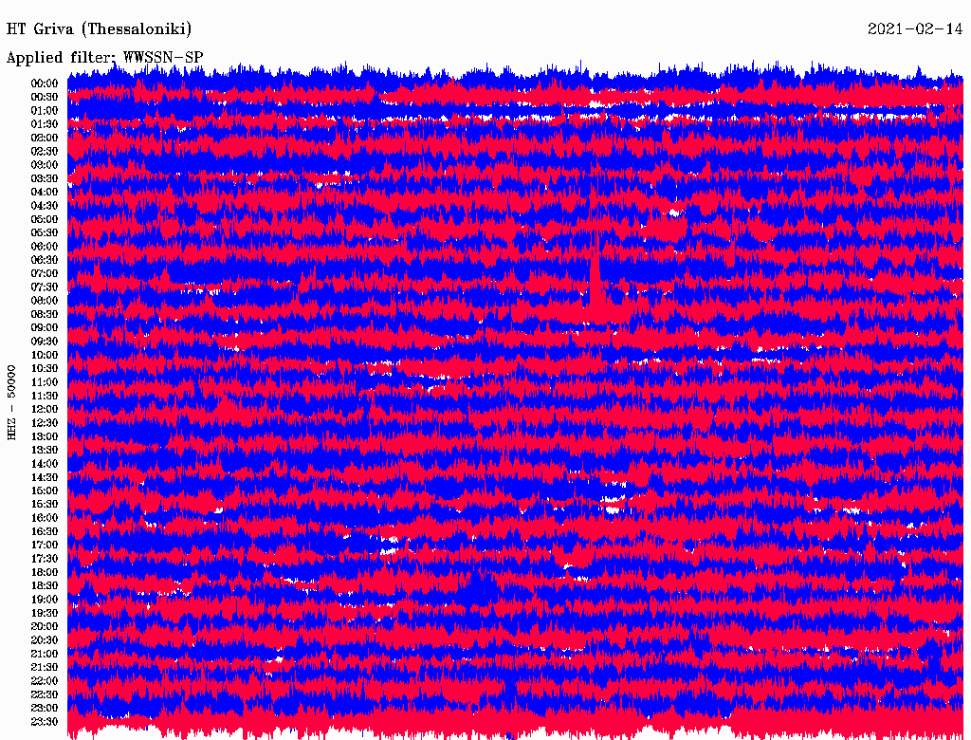Select the 18:30 time label

click(45, 585)
